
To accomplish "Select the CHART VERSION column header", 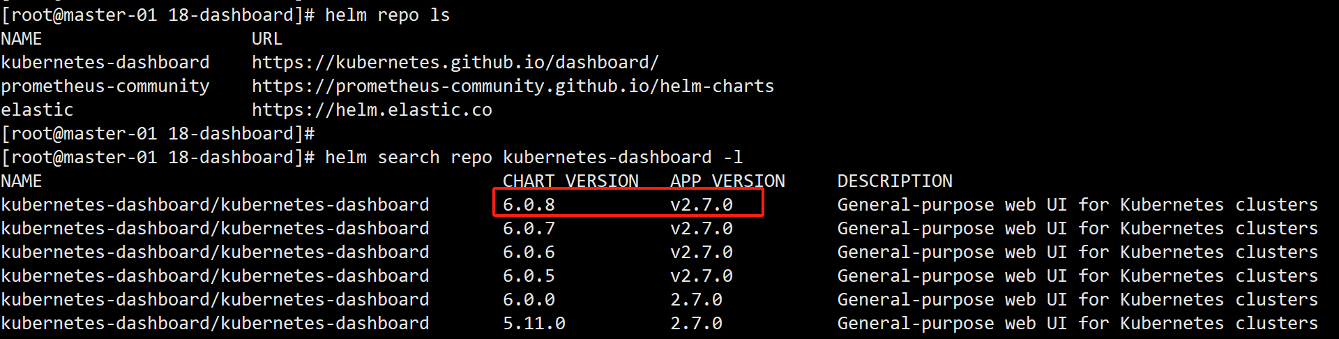I will tap(570, 181).
